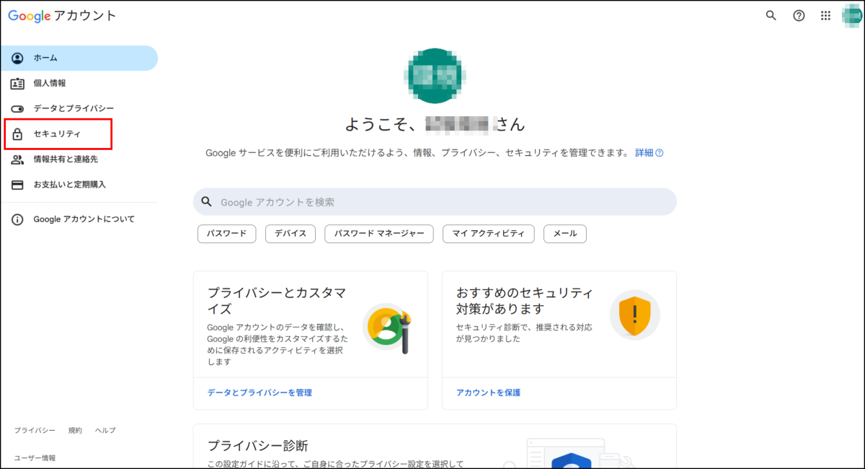Image resolution: width=865 pixels, height=469 pixels.
Task: Click the セキュリティ lock icon
Action: coord(18,134)
